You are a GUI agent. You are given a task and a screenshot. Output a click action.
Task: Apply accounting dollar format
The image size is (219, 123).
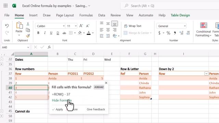[159, 33]
